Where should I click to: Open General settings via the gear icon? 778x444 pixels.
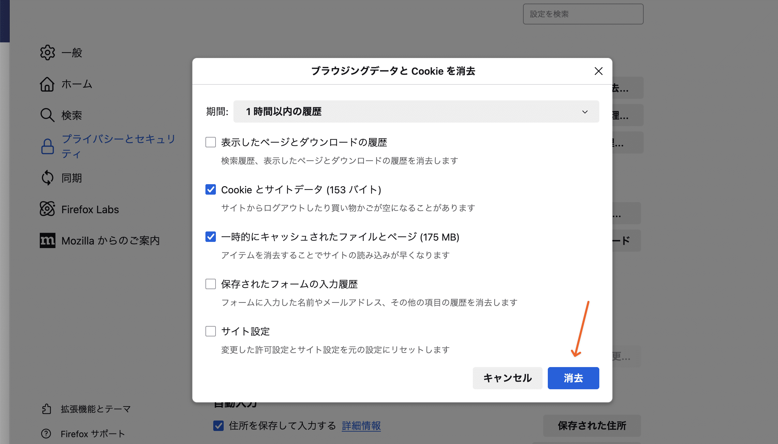pos(48,52)
